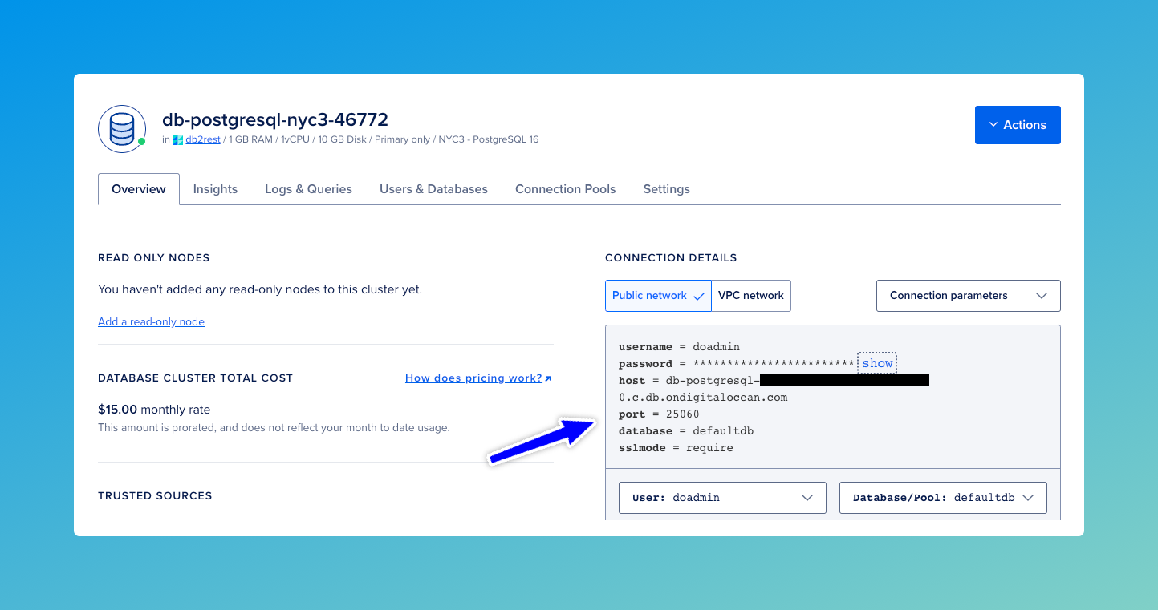
Task: Switch to the Insights tab
Action: click(215, 188)
